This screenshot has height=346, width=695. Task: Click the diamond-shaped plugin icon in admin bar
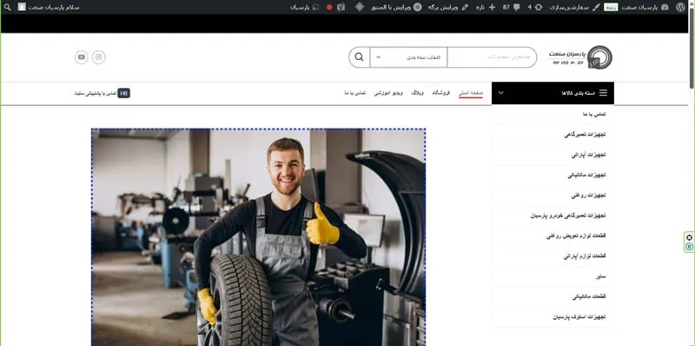click(x=360, y=7)
